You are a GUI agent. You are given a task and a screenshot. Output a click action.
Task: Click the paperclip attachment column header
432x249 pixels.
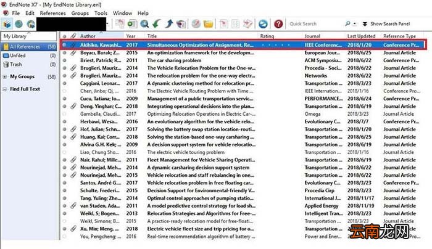[x=73, y=36]
